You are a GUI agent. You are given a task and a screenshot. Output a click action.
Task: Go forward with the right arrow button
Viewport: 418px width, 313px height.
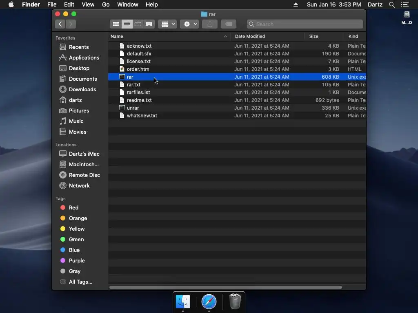click(71, 24)
